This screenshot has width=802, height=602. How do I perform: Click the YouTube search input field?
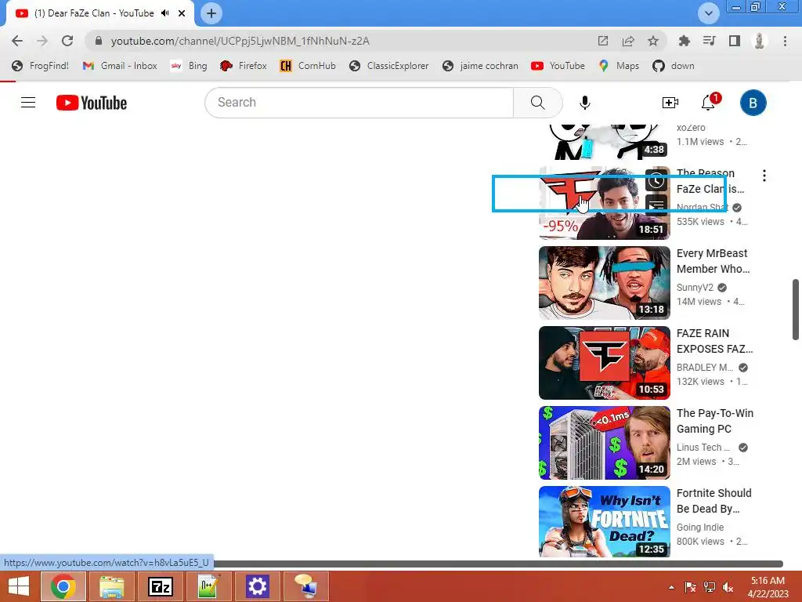pos(359,103)
